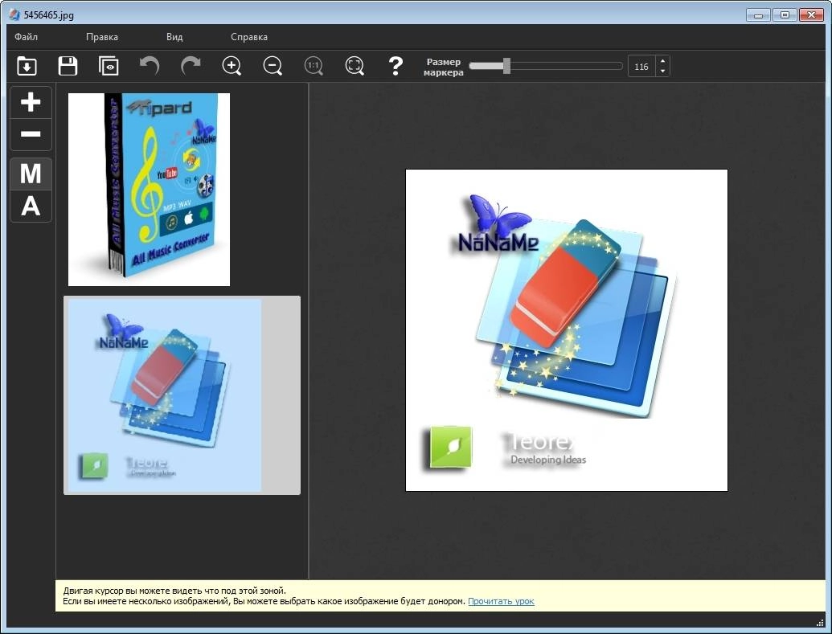832x634 pixels.
Task: Click the redo arrow icon
Action: click(191, 67)
